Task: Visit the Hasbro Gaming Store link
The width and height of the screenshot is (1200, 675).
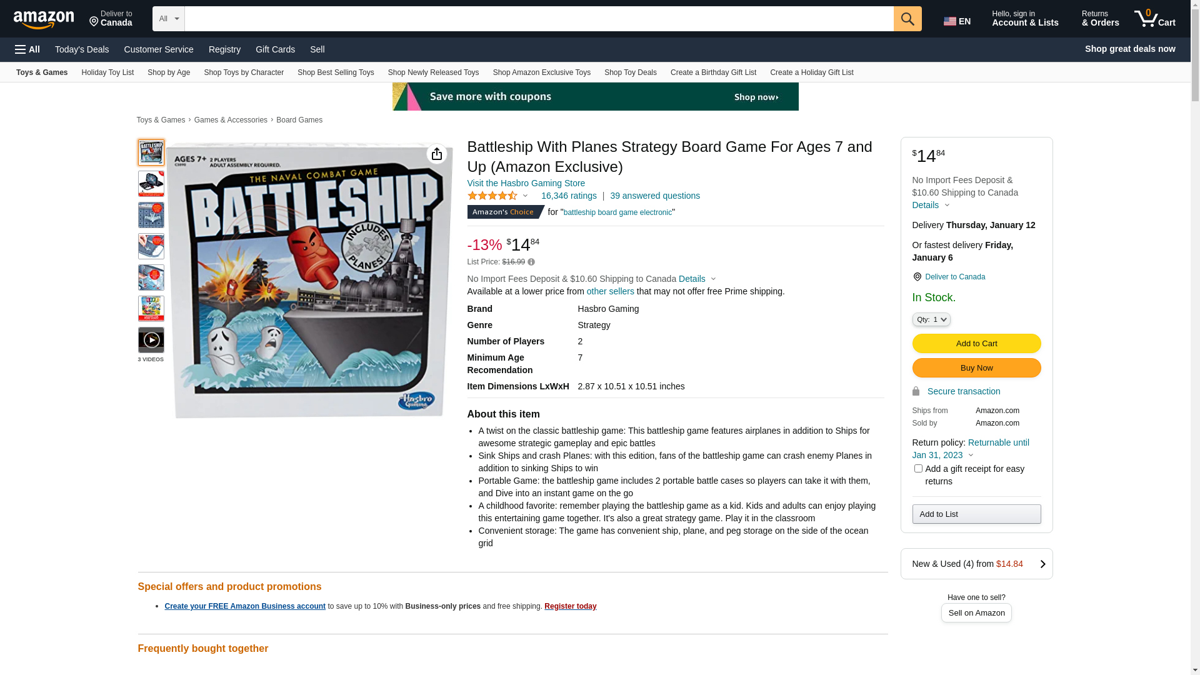Action: click(x=526, y=183)
